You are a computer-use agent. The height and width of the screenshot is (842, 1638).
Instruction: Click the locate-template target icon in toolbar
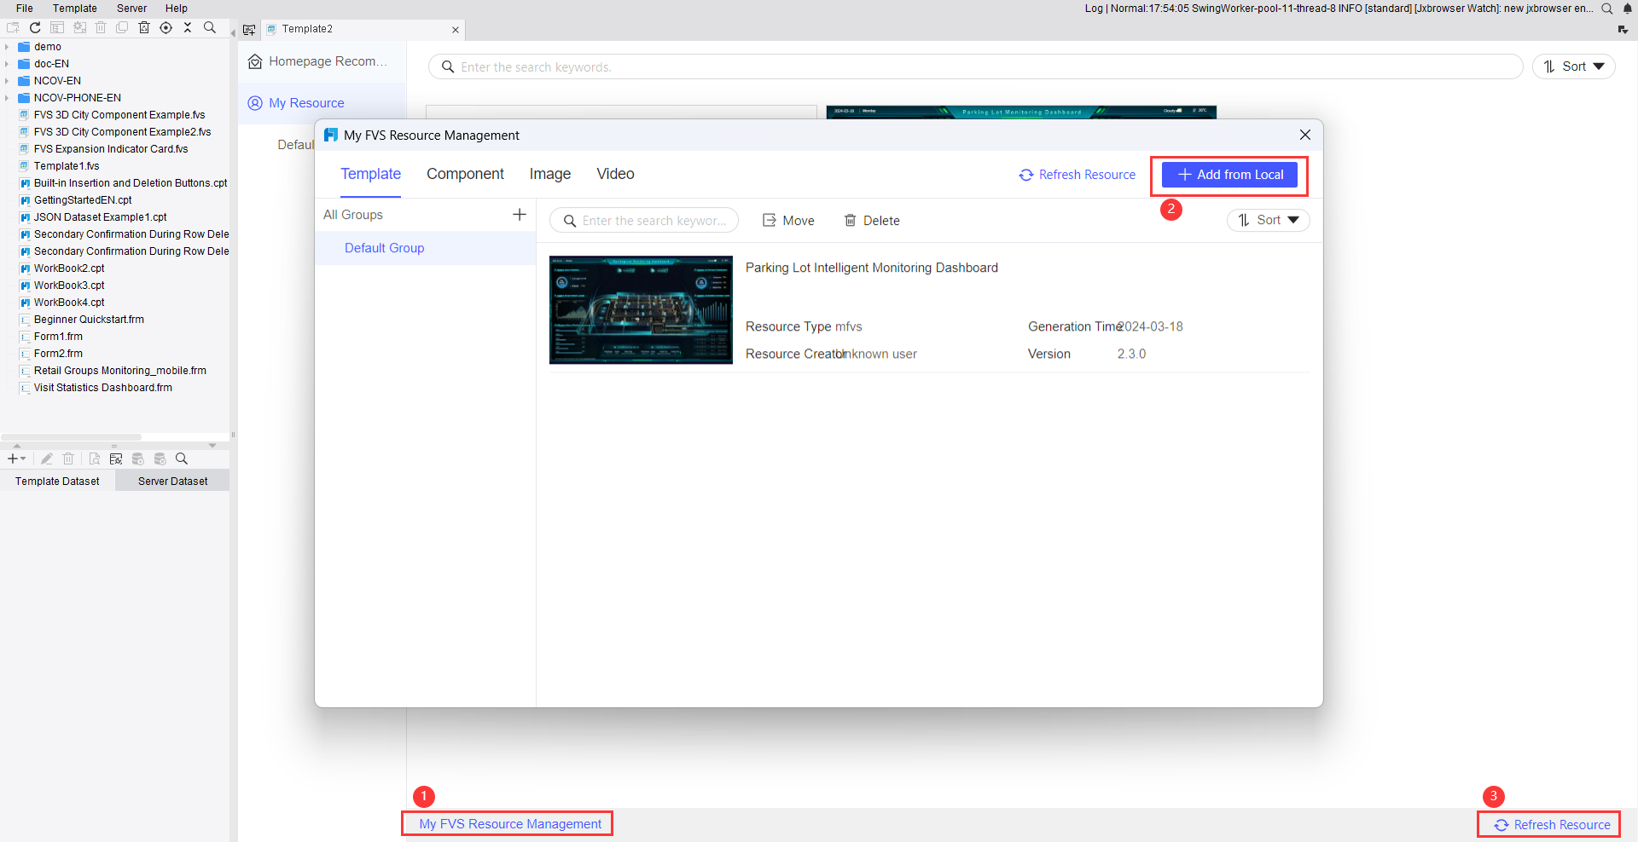click(x=166, y=27)
